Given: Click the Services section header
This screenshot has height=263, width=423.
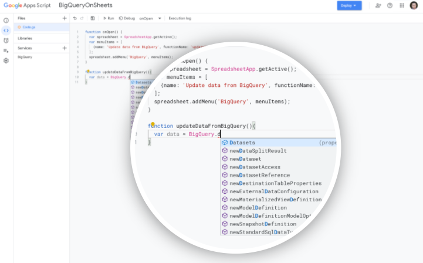Looking at the screenshot, I should pos(25,48).
